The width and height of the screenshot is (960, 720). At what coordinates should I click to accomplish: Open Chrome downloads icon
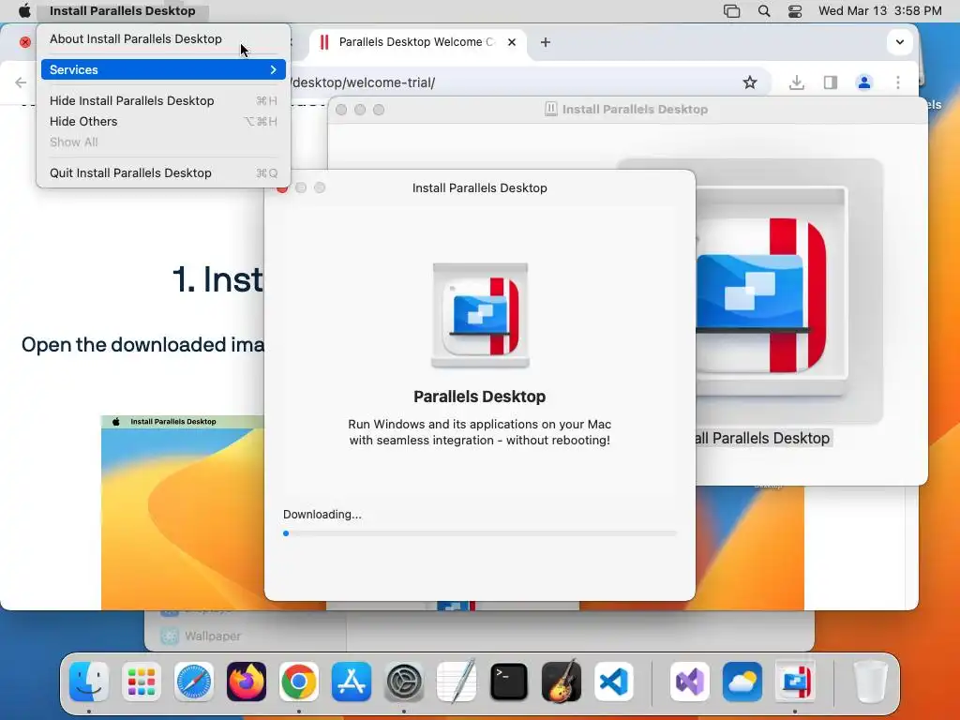(797, 82)
